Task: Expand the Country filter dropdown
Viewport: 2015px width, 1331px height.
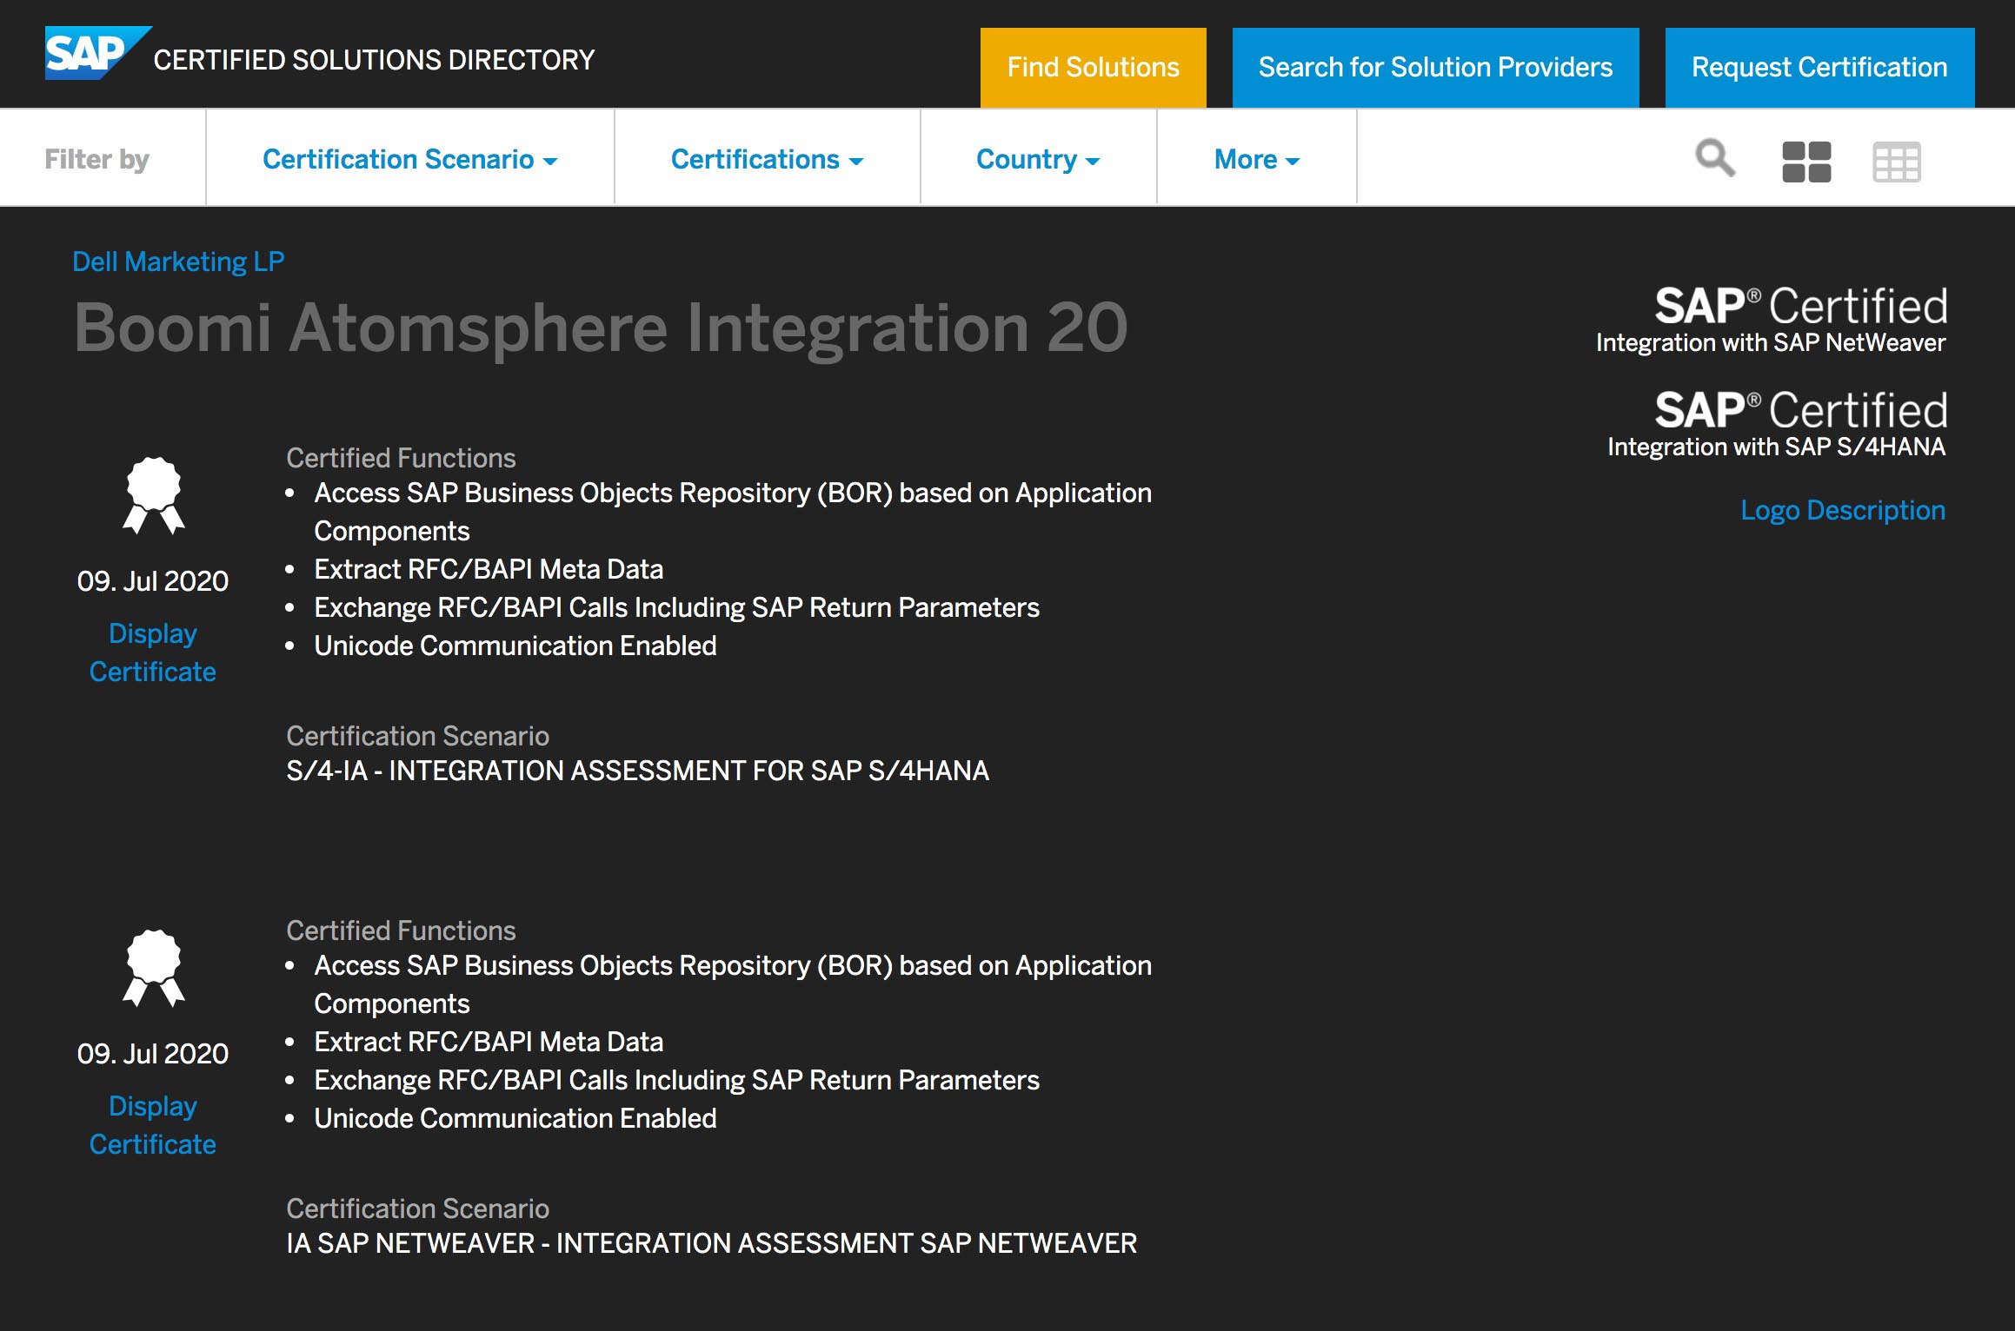Action: 1037,159
